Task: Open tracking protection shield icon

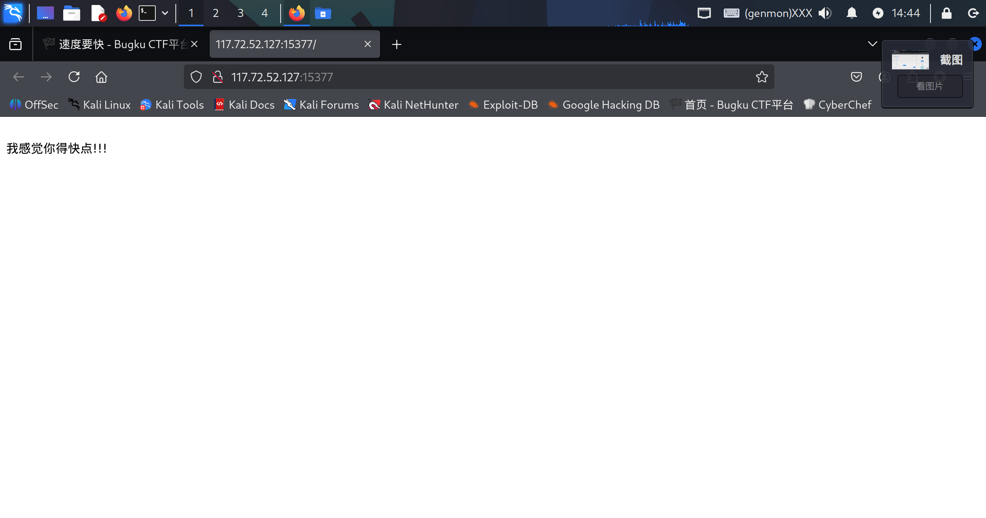Action: point(196,77)
